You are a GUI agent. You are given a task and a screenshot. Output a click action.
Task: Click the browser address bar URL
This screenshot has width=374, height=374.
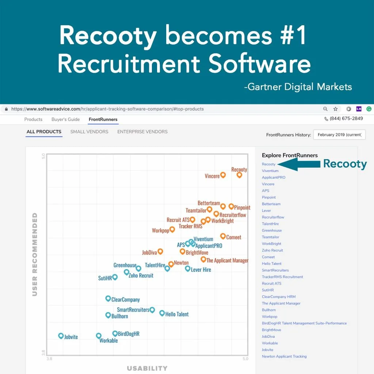coord(108,109)
